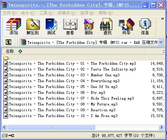Expand hidden toolbar items via » chevron
167x140 pixels.
[x=162, y=18]
